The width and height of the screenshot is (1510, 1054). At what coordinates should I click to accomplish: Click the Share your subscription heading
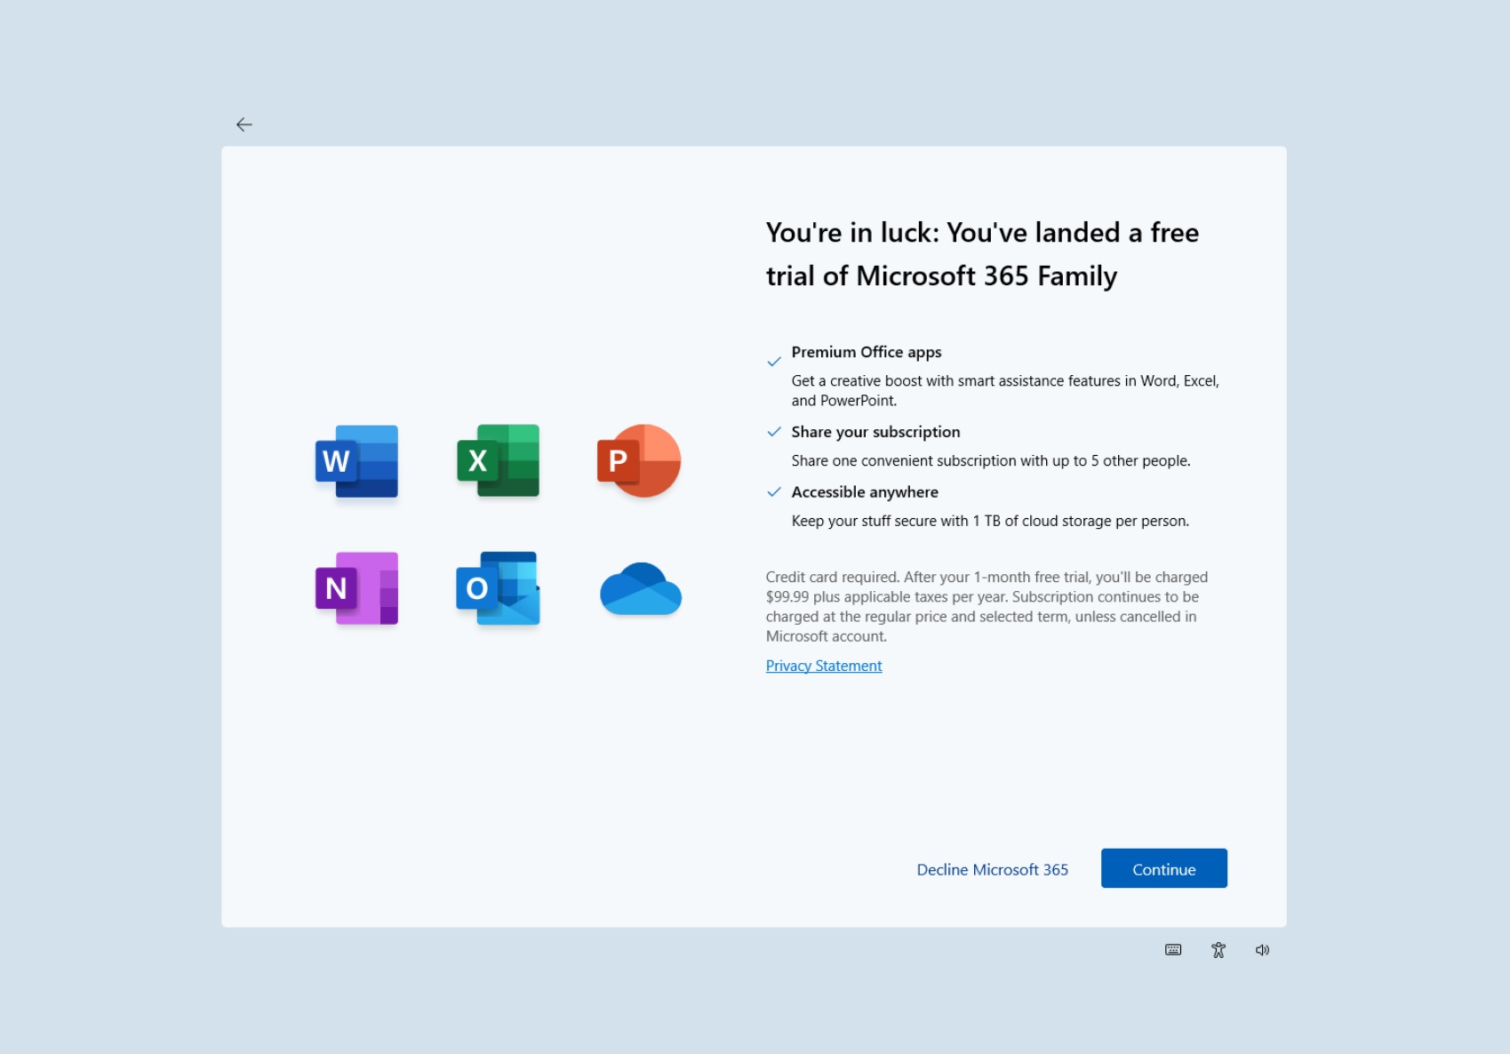coord(875,432)
